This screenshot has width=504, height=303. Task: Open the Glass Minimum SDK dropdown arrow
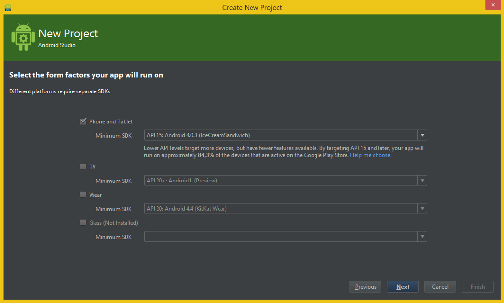coord(422,237)
